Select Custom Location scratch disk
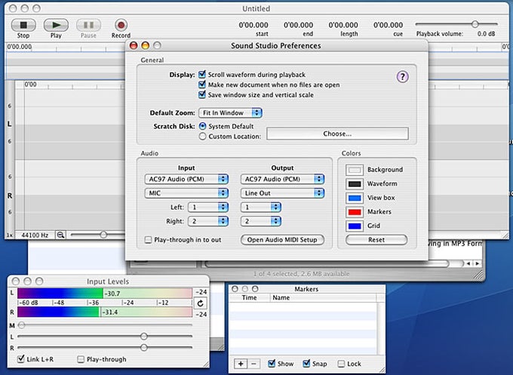This screenshot has width=513, height=375. click(x=202, y=136)
